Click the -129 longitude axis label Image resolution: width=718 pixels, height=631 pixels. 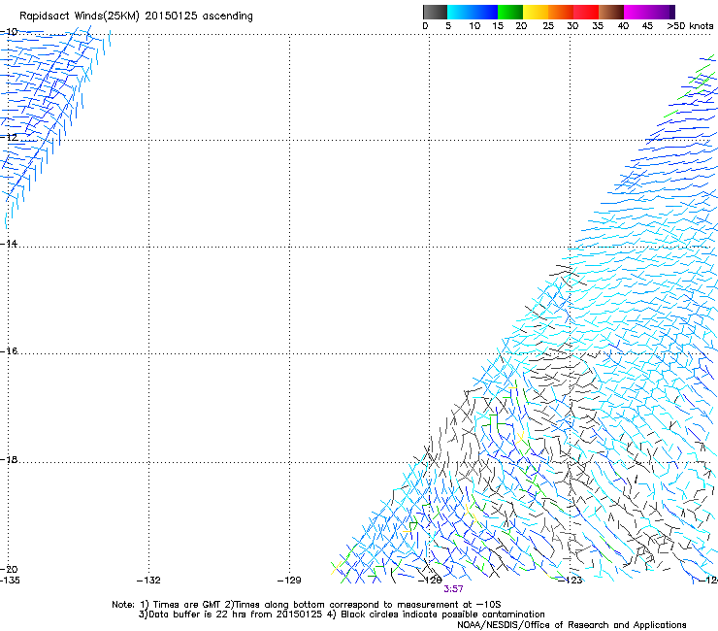tap(289, 581)
